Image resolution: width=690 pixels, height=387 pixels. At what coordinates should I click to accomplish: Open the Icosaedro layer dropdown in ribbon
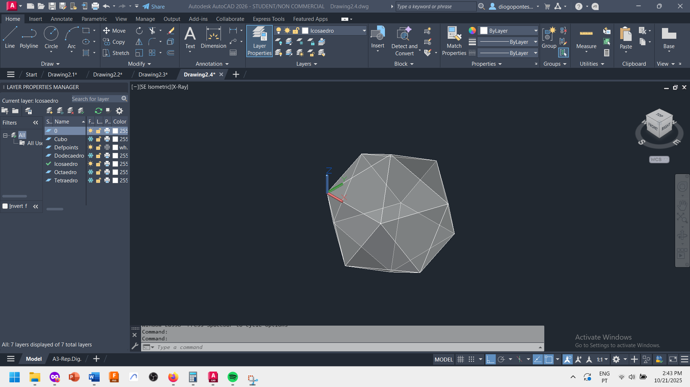pos(364,31)
